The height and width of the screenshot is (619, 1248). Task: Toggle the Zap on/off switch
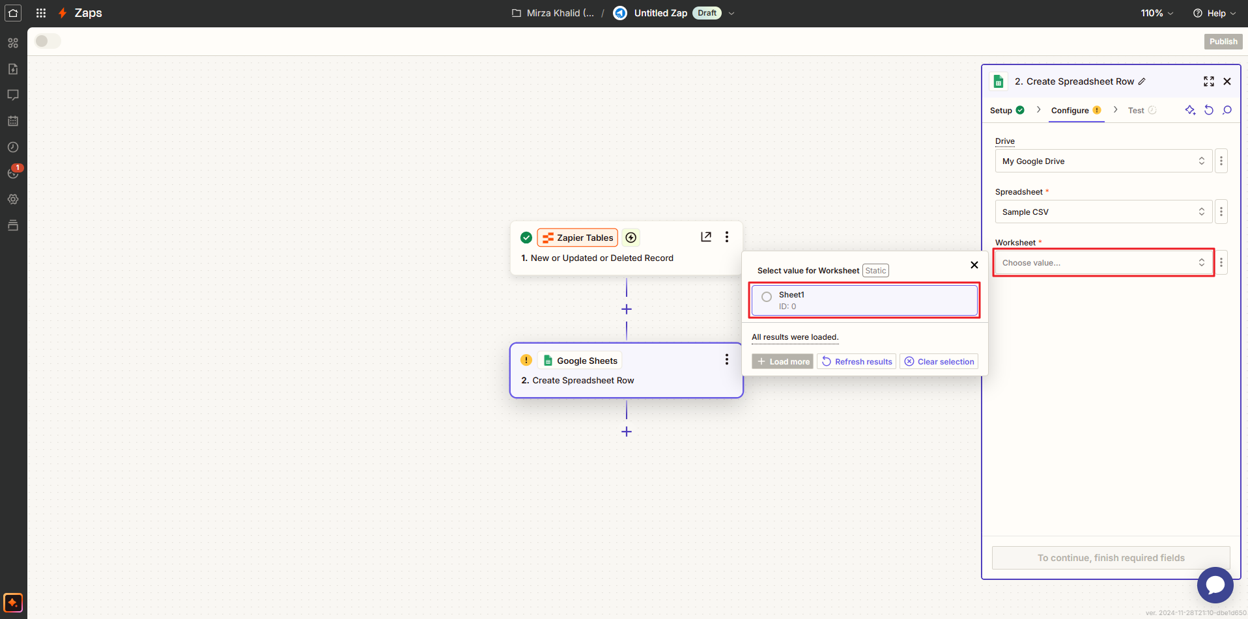[x=48, y=41]
